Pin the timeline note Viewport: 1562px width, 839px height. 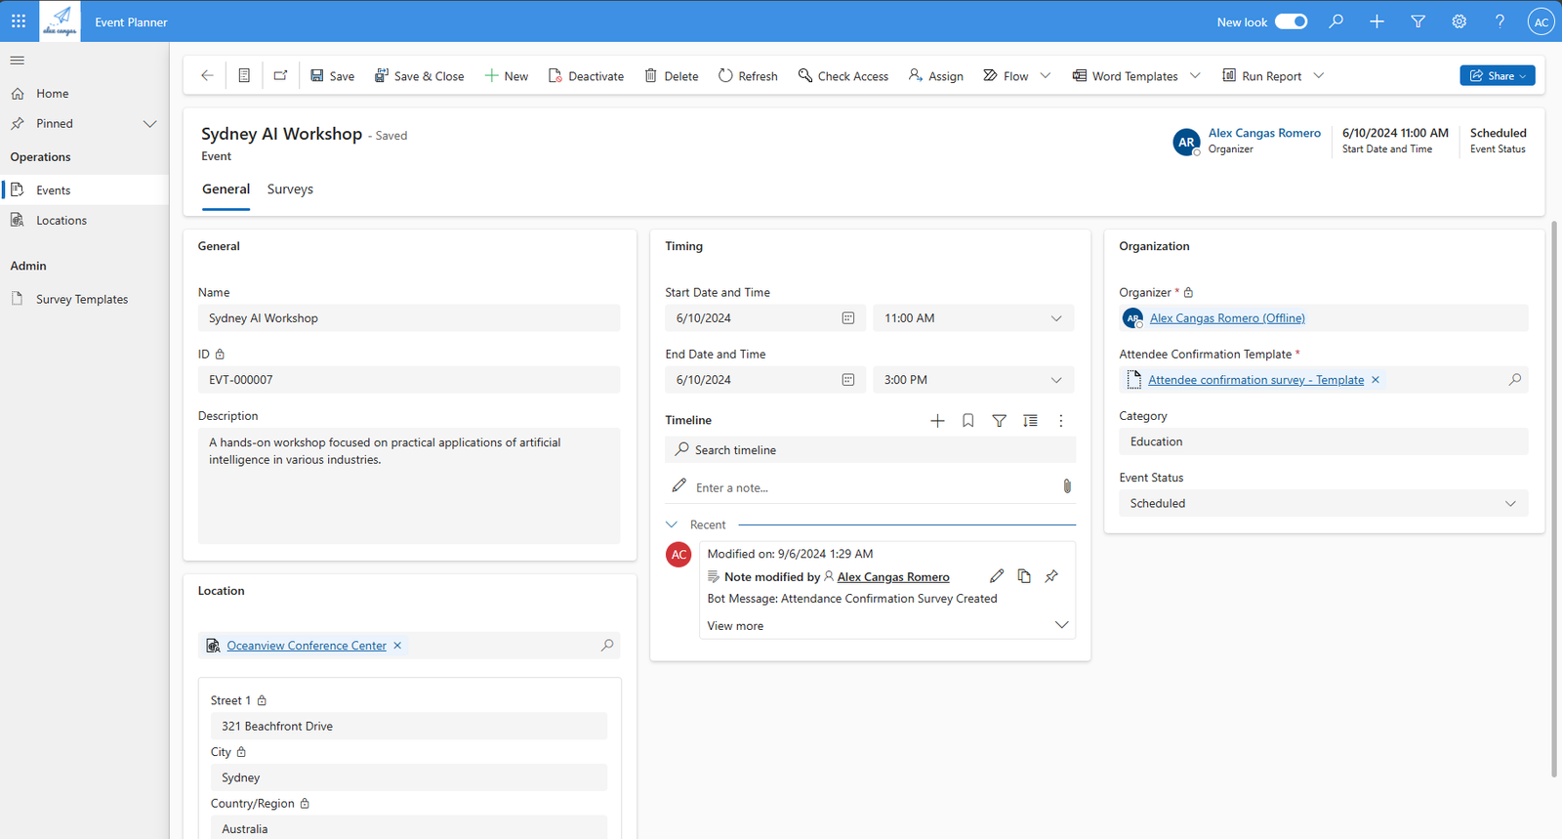[x=1051, y=576]
